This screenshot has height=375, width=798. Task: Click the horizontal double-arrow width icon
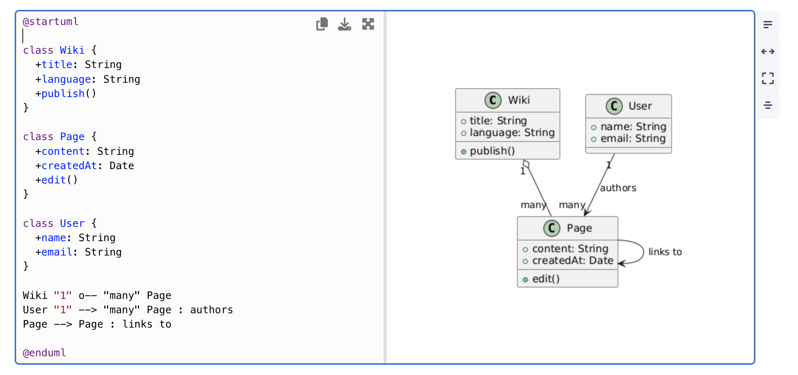click(768, 51)
